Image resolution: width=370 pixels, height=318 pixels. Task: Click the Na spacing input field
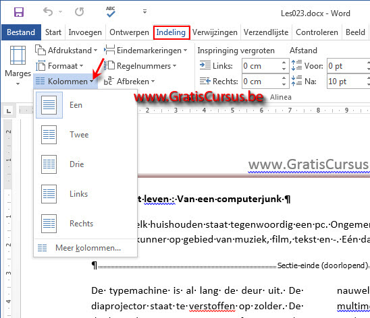pyautogui.click(x=347, y=82)
